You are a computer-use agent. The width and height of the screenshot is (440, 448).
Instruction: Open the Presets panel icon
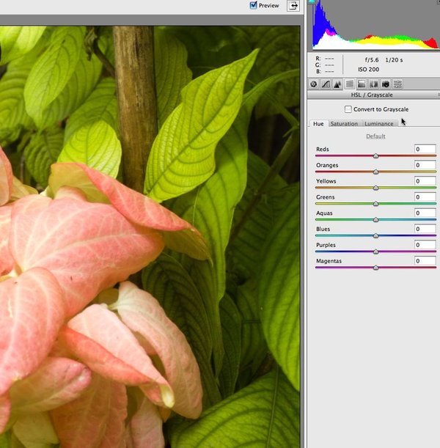coord(397,84)
